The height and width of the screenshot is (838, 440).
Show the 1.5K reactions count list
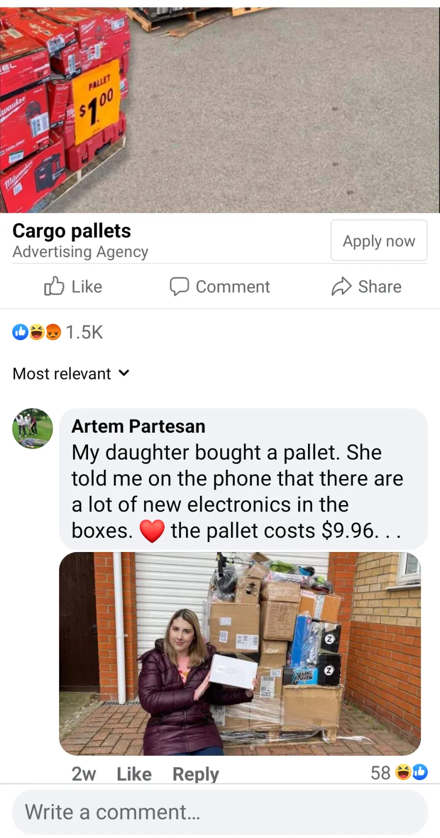[84, 332]
